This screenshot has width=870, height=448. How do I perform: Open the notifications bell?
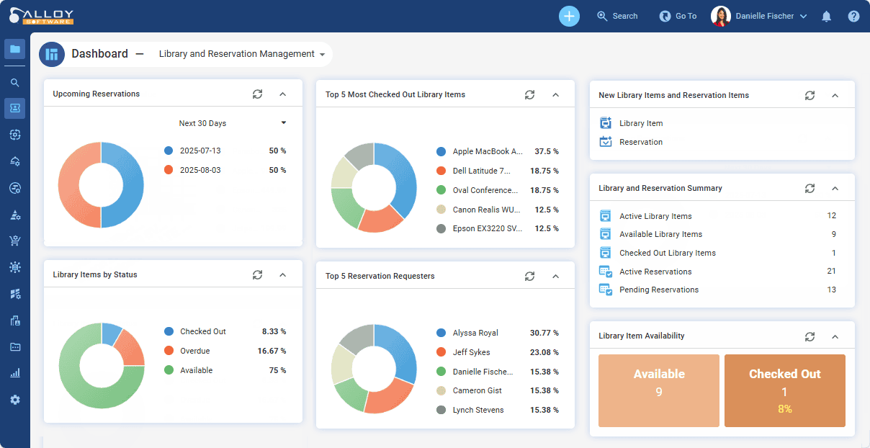tap(826, 17)
